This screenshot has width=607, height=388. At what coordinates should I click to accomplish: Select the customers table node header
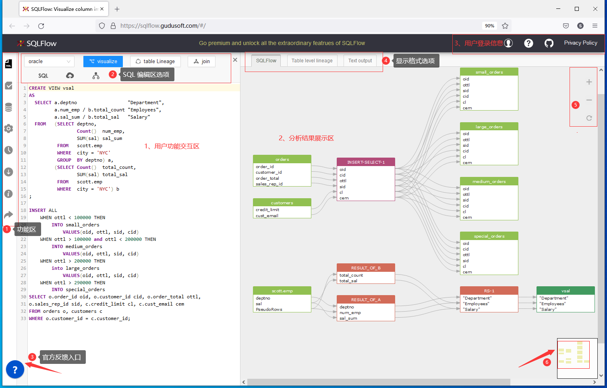point(282,203)
